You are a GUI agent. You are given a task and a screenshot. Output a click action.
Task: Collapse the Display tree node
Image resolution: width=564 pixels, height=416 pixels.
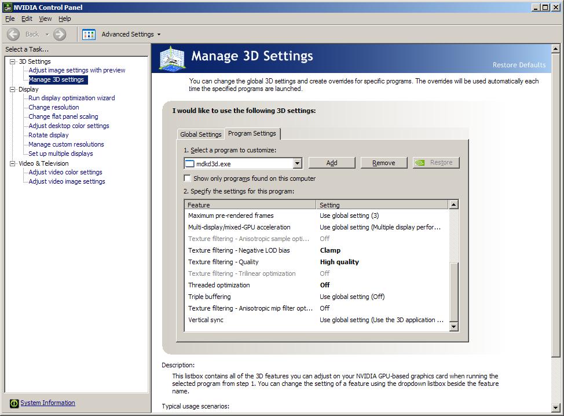[x=13, y=89]
